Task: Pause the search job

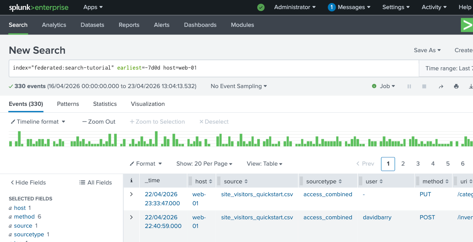Action: pyautogui.click(x=409, y=86)
